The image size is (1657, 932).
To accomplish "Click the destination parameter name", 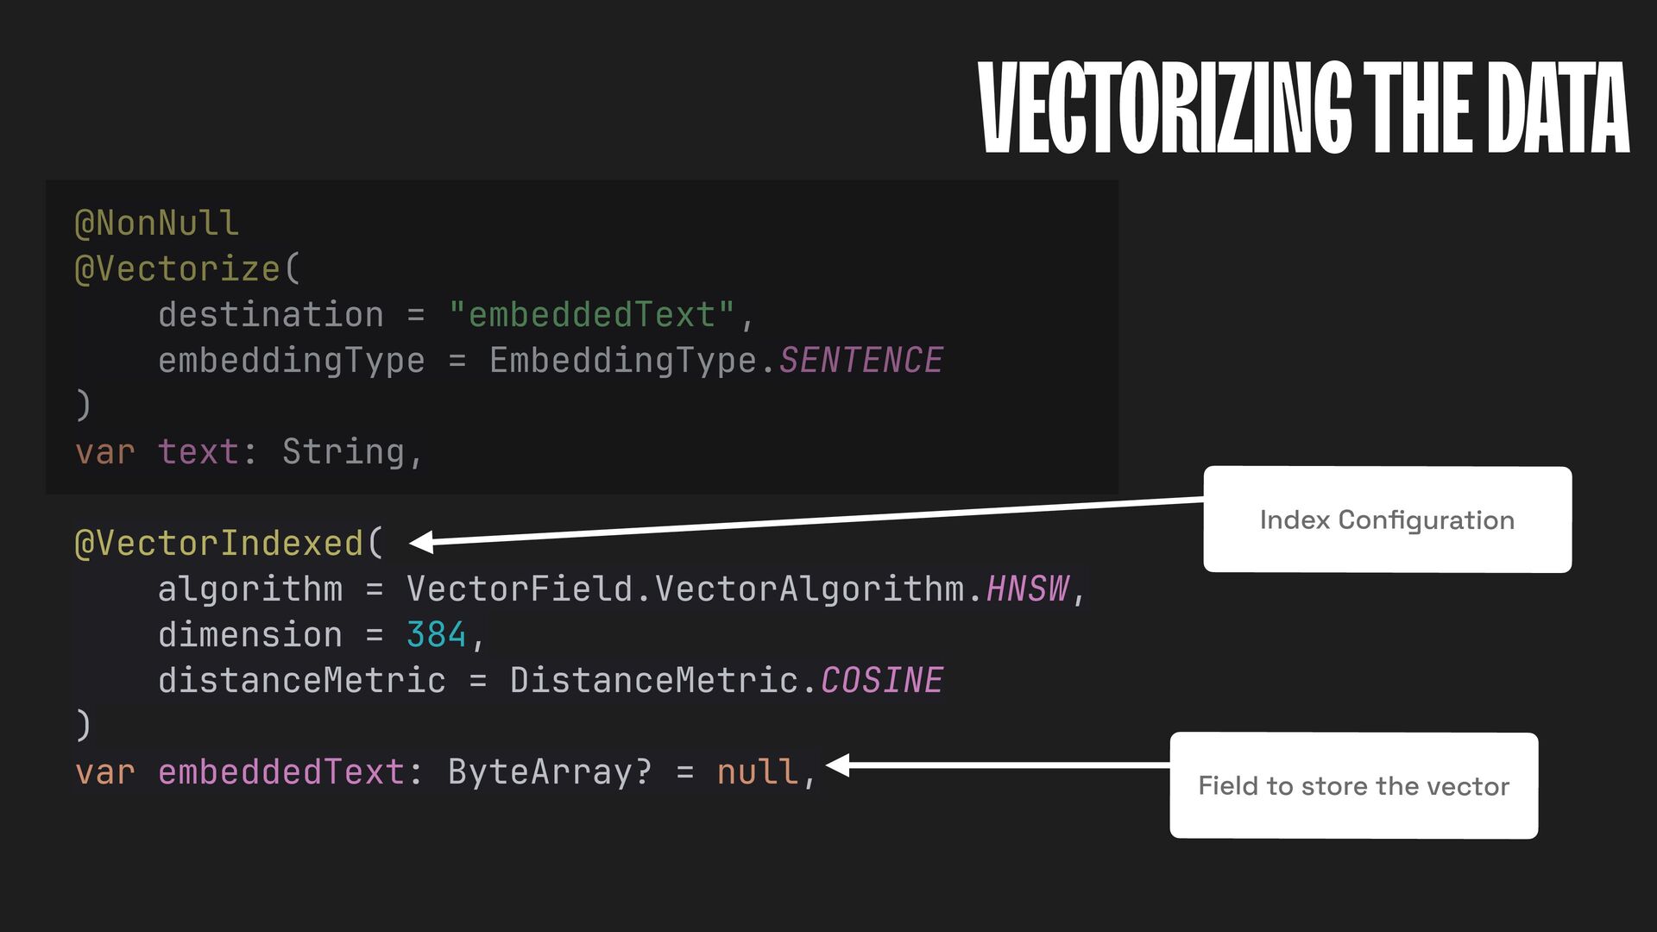I will [x=270, y=315].
